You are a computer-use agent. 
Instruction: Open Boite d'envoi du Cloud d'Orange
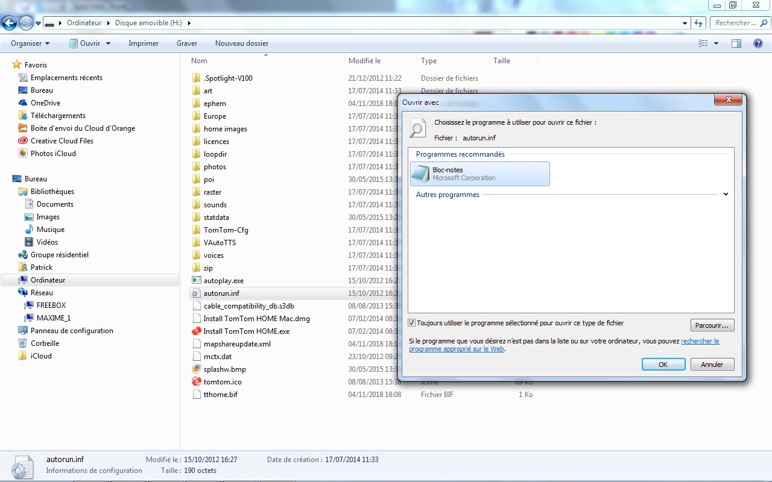[x=83, y=128]
